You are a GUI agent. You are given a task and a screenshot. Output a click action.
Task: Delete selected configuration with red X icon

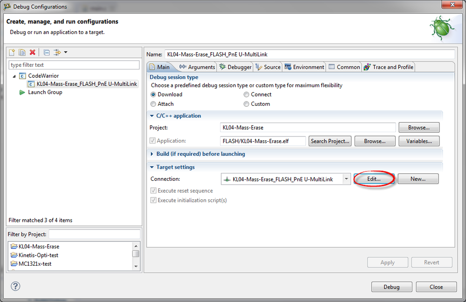tap(32, 53)
